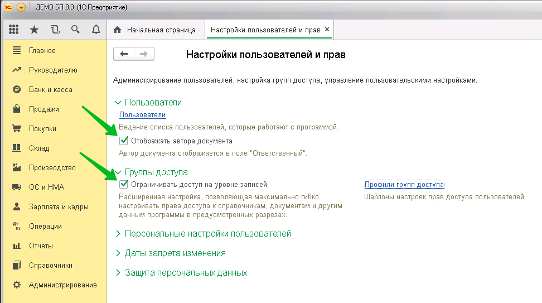This screenshot has width=542, height=303.
Task: Click the Администрирование gear icon
Action: tap(17, 285)
